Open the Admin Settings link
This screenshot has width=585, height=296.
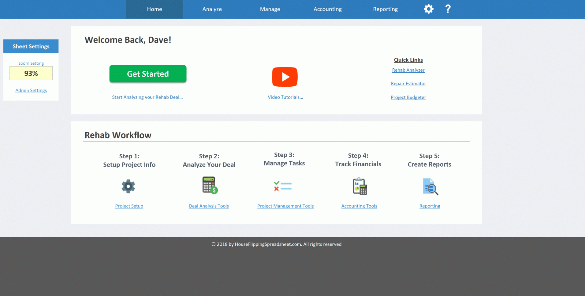(31, 91)
